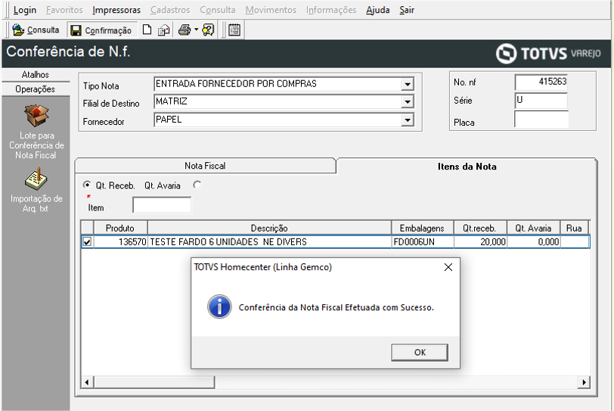Open the Movimentos menu
Viewport: 614px width, 411px height.
point(271,10)
